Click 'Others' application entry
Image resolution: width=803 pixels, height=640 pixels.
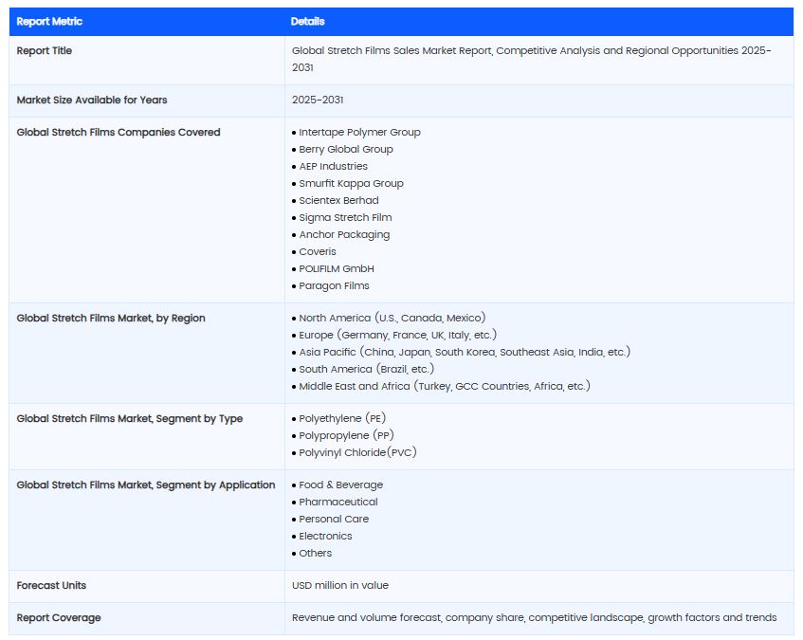point(316,553)
